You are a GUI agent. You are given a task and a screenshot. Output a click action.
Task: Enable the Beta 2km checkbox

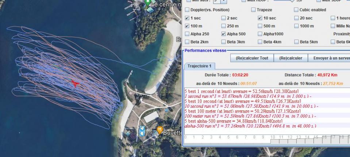pyautogui.click(x=187, y=42)
